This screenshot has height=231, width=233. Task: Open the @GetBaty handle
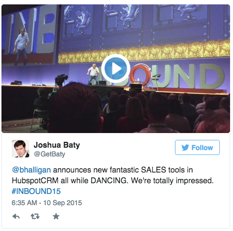point(50,154)
